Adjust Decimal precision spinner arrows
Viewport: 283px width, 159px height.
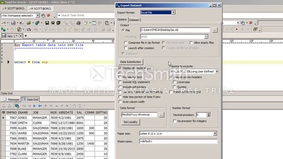208,115
